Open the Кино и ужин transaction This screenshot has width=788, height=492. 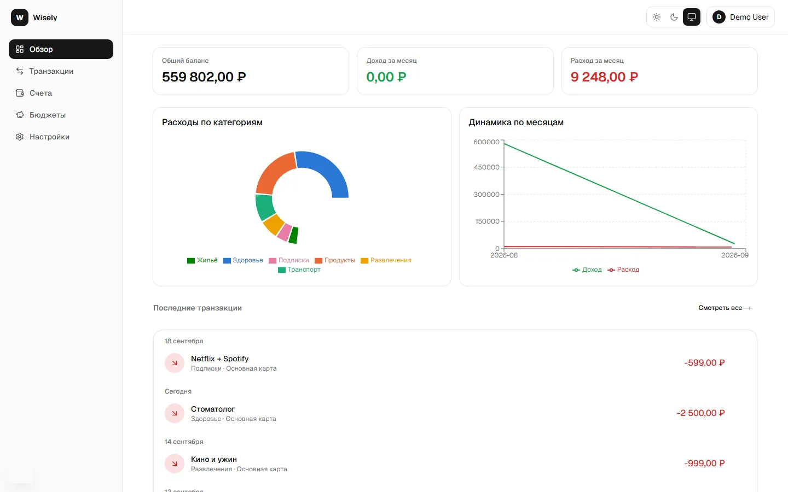(x=455, y=464)
